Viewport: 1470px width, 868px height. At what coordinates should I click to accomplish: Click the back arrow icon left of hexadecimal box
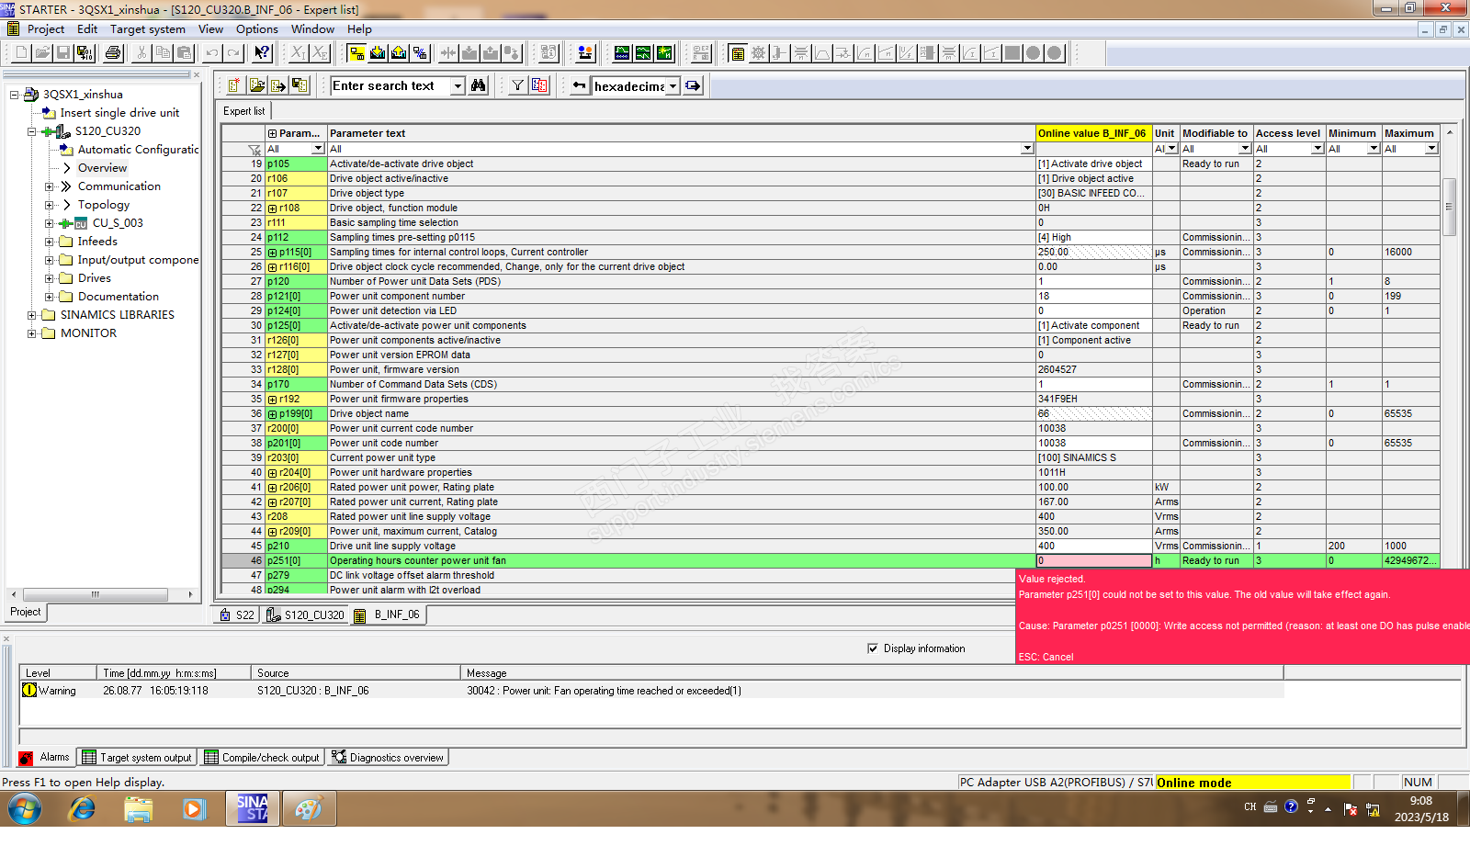tap(579, 85)
